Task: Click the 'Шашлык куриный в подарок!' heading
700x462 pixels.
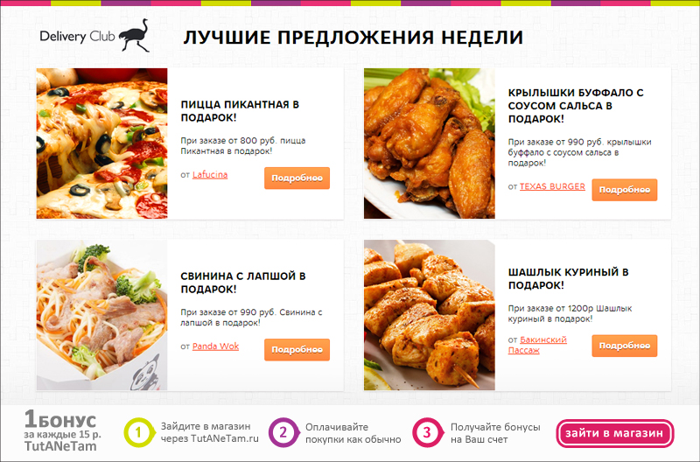Action: tap(568, 278)
